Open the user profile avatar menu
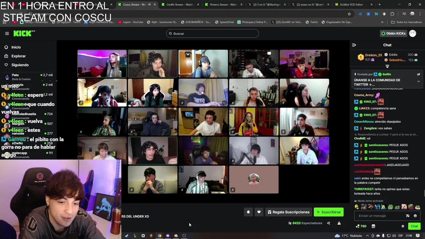Image resolution: width=425 pixels, height=239 pixels. click(412, 34)
